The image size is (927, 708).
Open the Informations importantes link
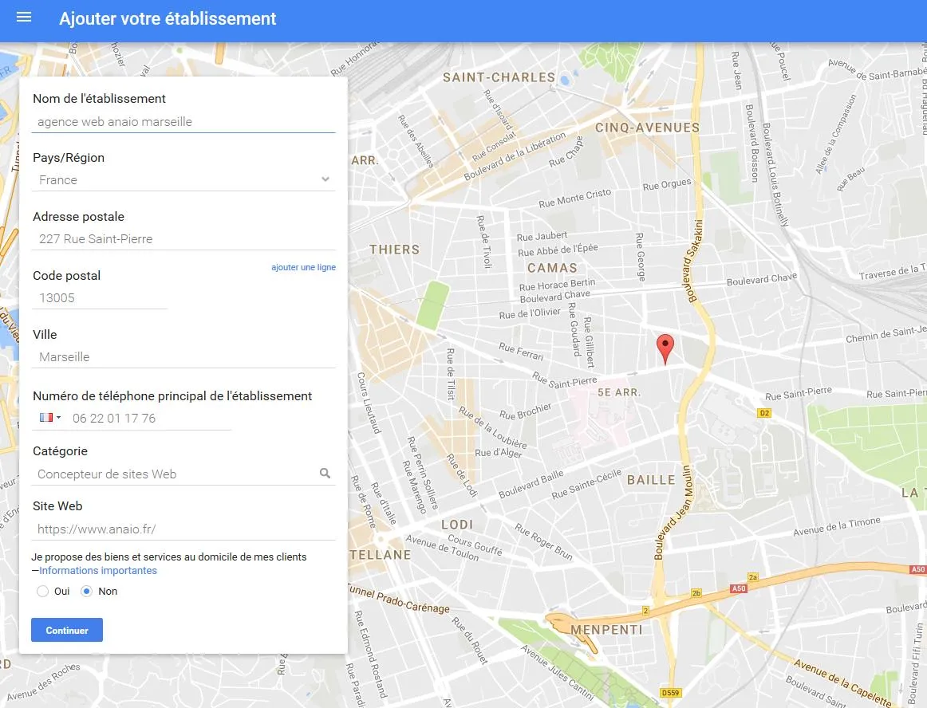[x=97, y=570]
